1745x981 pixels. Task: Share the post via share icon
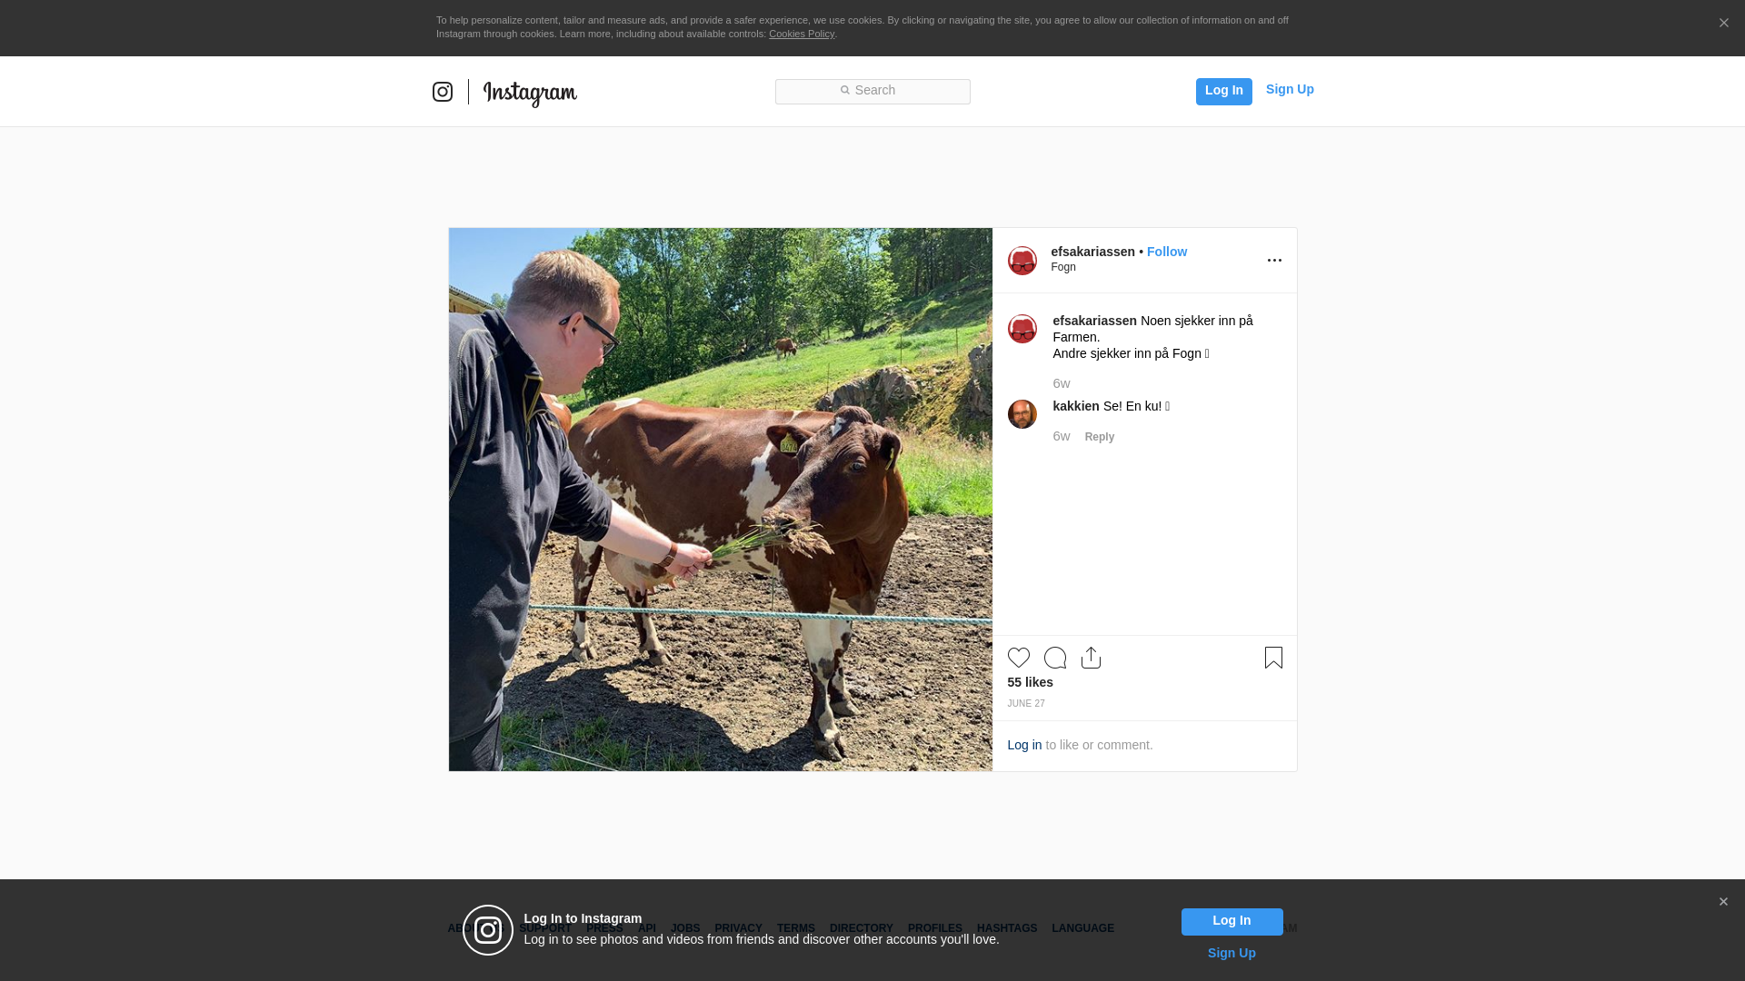coord(1092,658)
